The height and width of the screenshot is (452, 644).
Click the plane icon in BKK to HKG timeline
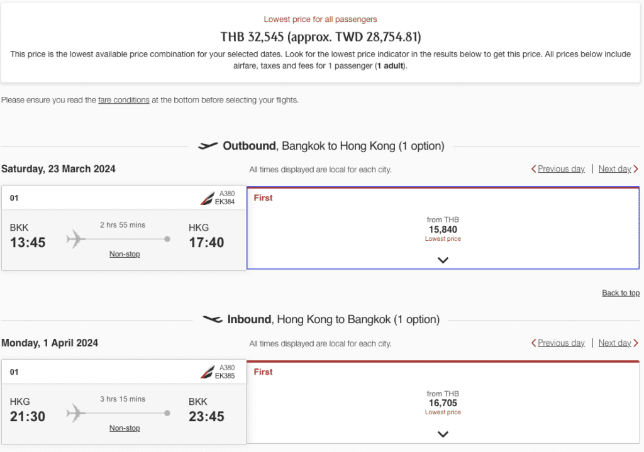pos(76,239)
